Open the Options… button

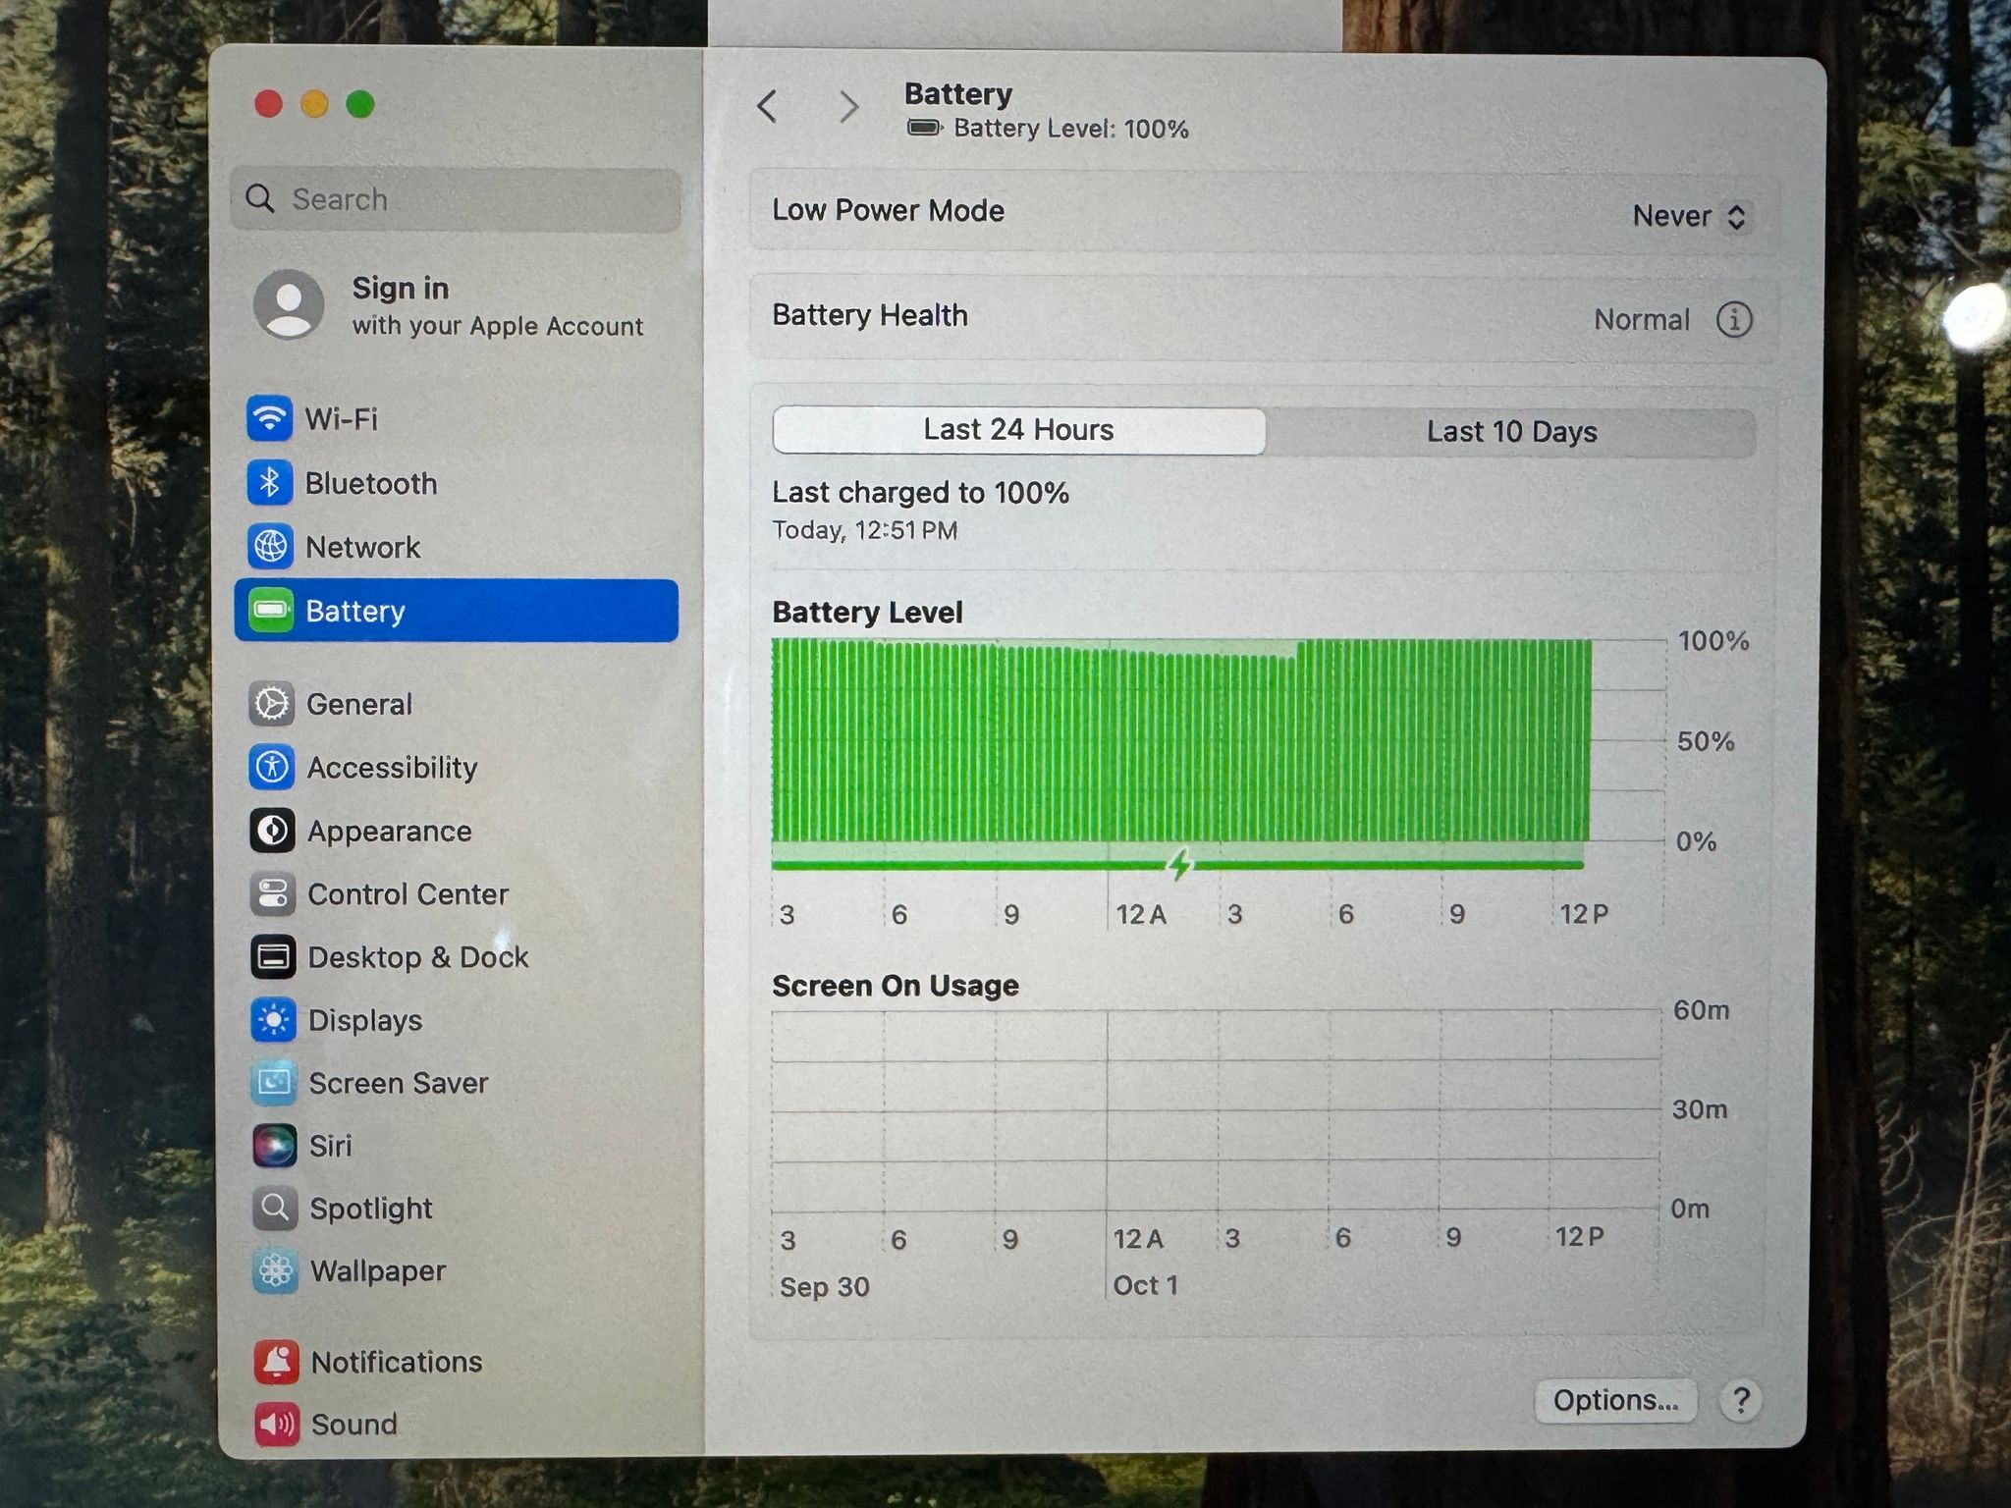[1615, 1400]
